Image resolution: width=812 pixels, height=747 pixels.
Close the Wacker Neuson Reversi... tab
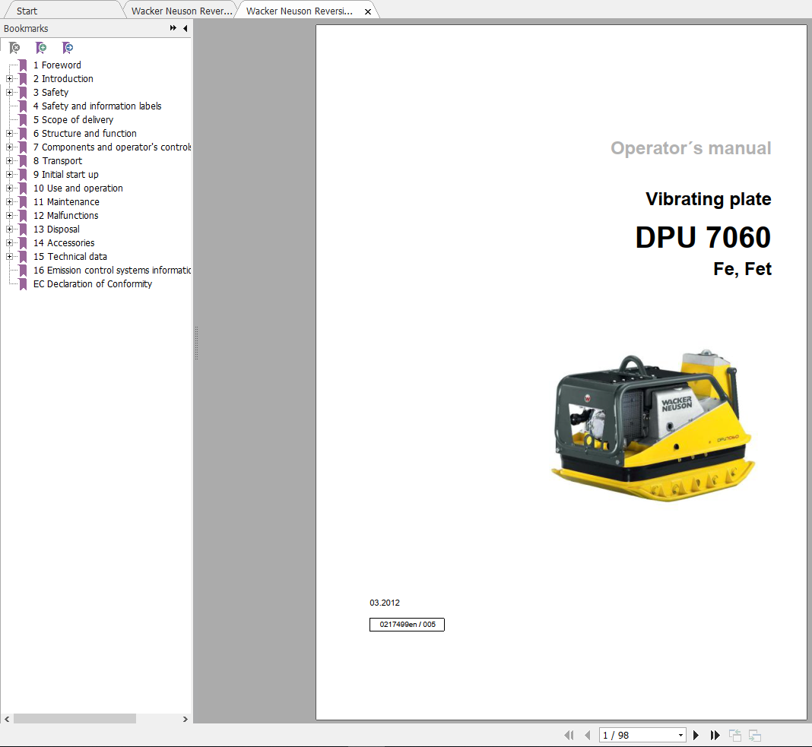click(x=368, y=11)
